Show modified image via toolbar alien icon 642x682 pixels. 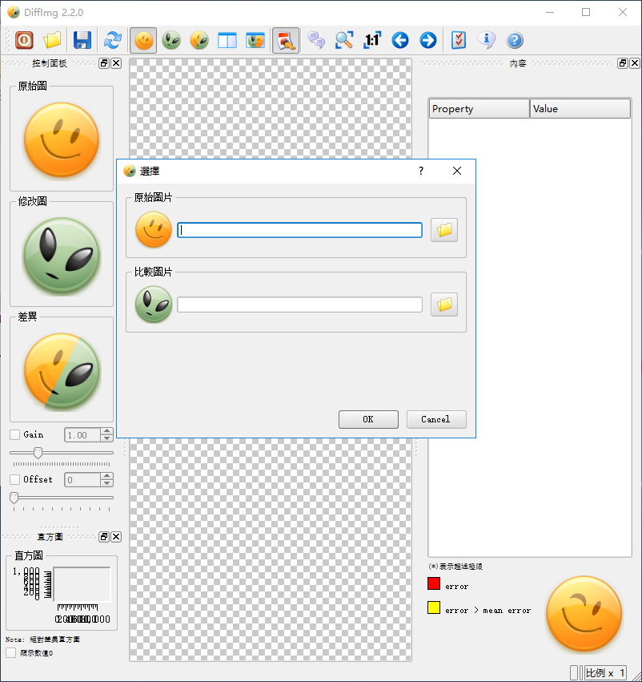(x=171, y=40)
